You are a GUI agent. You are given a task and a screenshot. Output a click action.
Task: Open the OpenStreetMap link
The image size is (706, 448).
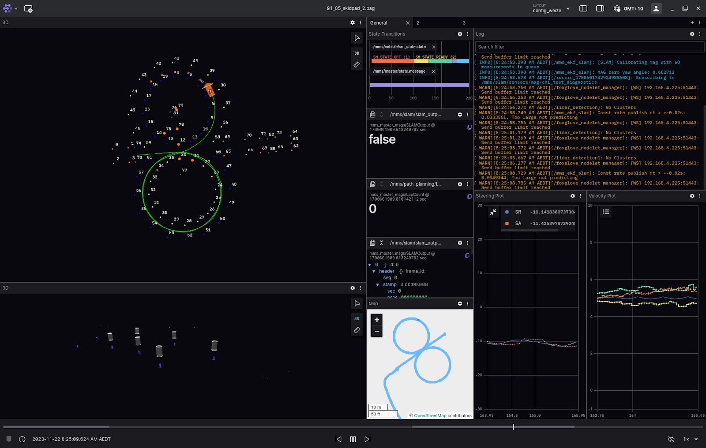430,415
